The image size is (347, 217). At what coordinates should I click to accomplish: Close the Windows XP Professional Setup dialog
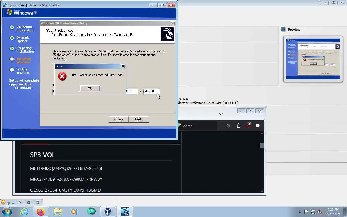pyautogui.click(x=172, y=23)
